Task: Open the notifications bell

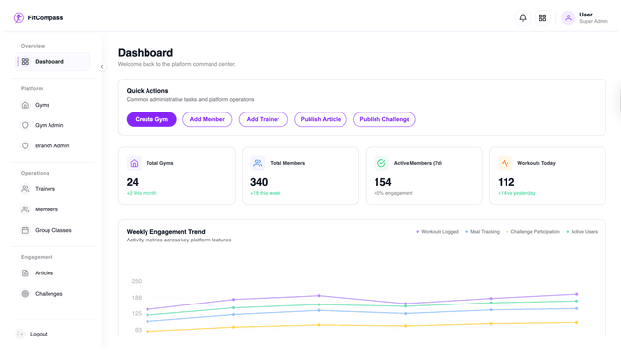Action: click(x=523, y=17)
